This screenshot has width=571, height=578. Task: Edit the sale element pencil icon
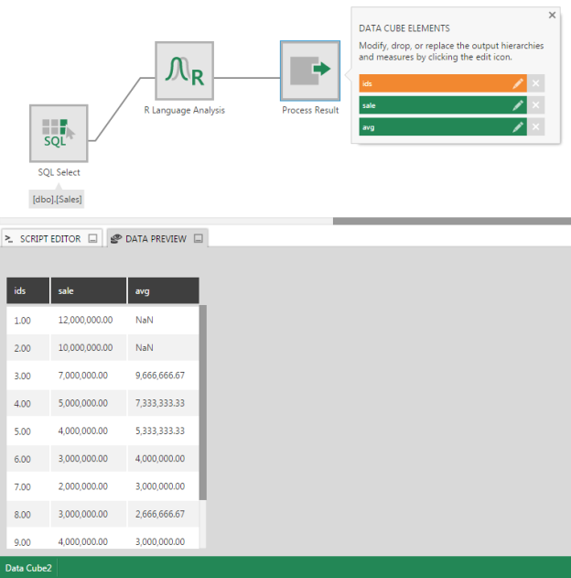click(x=518, y=105)
